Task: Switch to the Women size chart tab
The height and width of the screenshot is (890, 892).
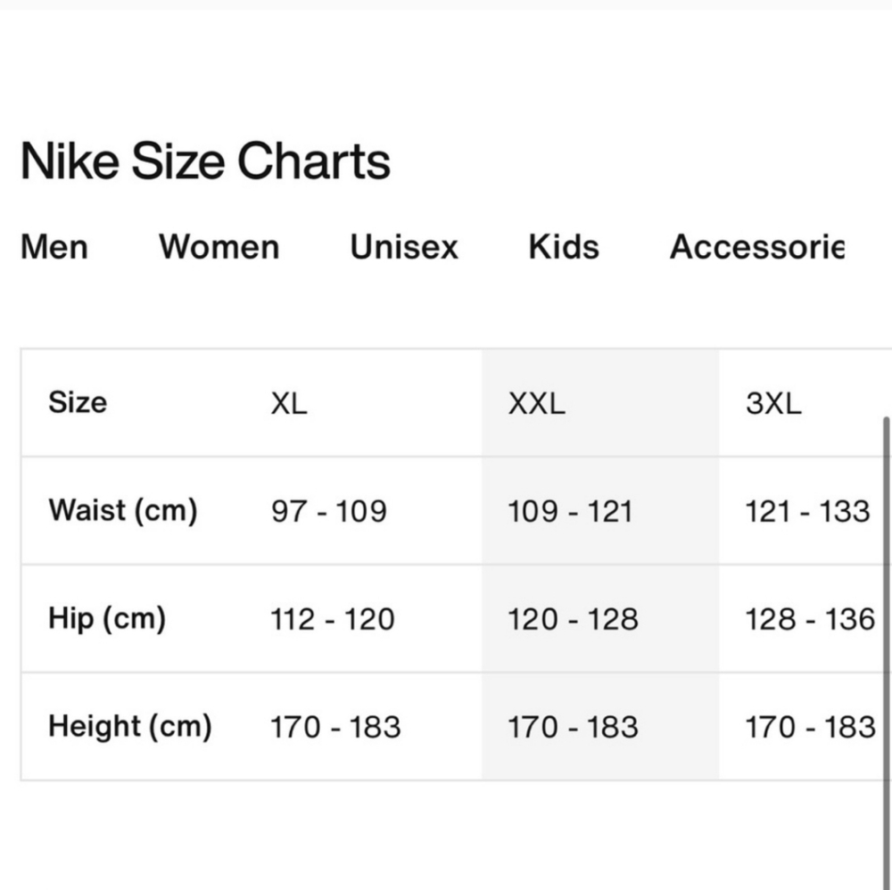Action: pyautogui.click(x=218, y=248)
